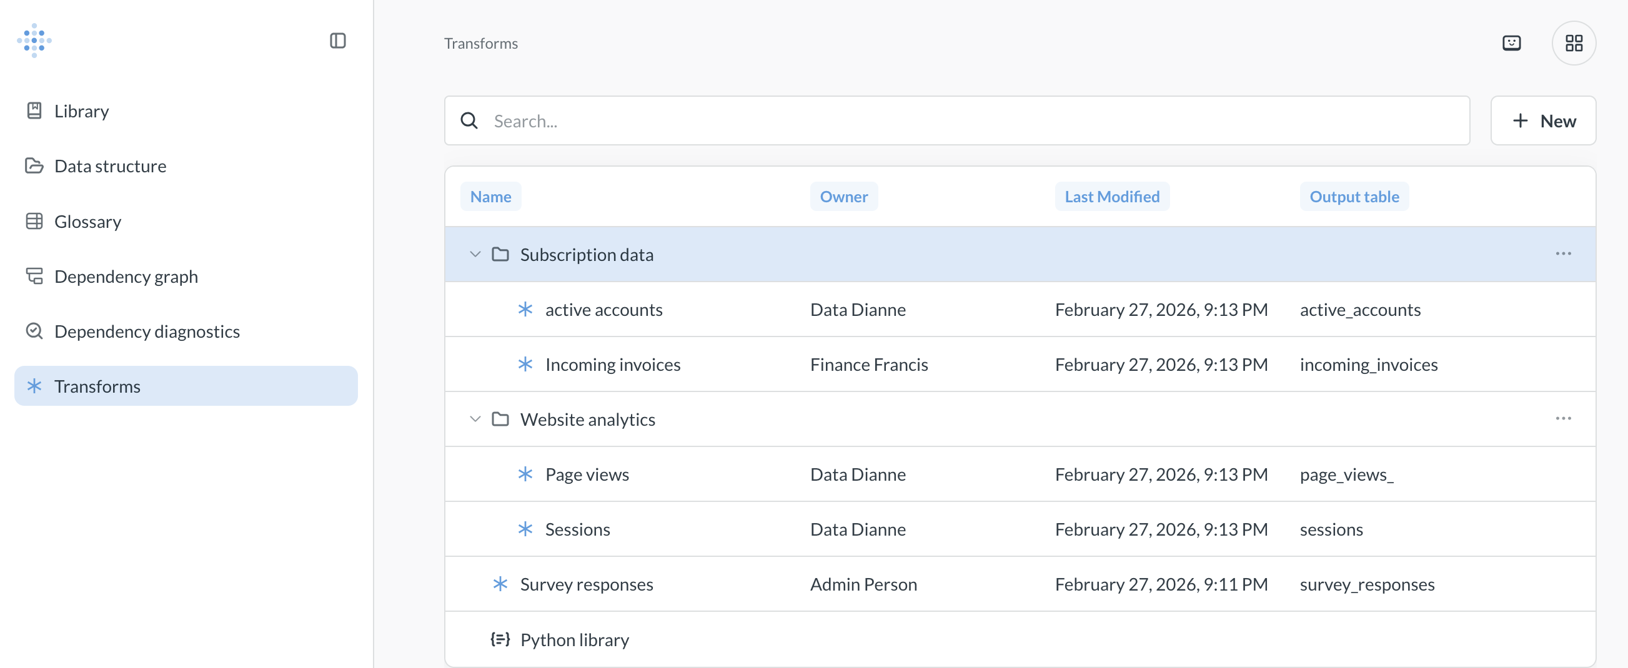Open the Glossary sidebar item
This screenshot has height=668, width=1628.
pos(87,222)
